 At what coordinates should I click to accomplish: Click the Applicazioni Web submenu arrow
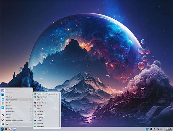point(31,100)
